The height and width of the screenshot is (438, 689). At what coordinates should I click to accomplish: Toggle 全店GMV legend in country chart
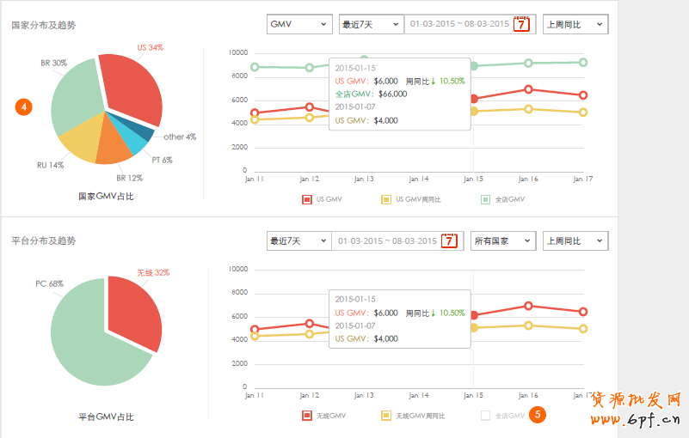pyautogui.click(x=485, y=199)
